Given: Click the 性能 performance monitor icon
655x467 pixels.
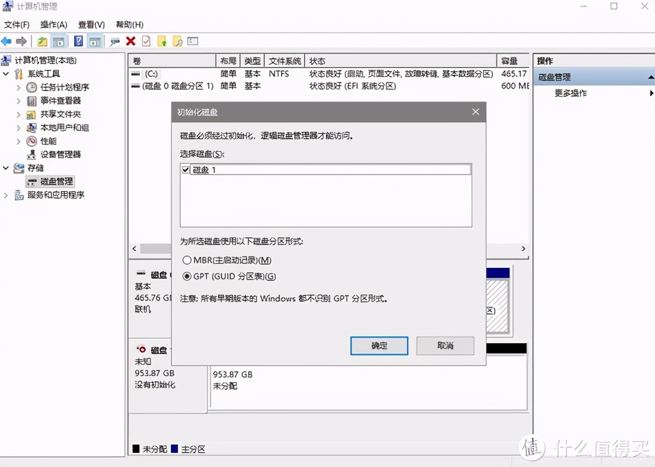Looking at the screenshot, I should pos(32,141).
